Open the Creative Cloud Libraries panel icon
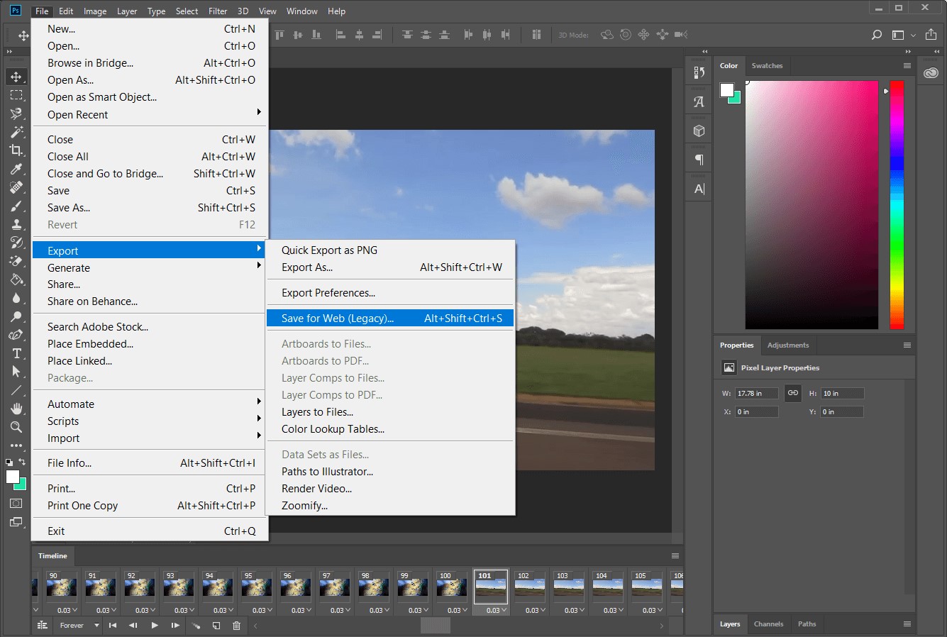947x637 pixels. [931, 73]
